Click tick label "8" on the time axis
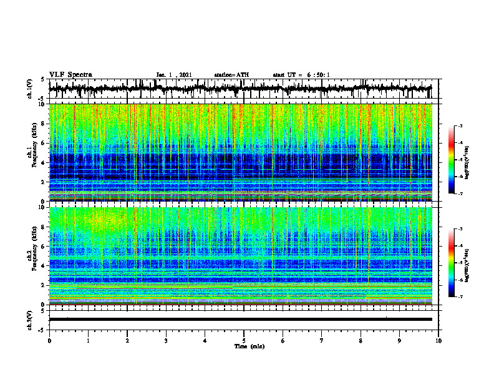The height and width of the screenshot is (382, 494). coord(361,341)
